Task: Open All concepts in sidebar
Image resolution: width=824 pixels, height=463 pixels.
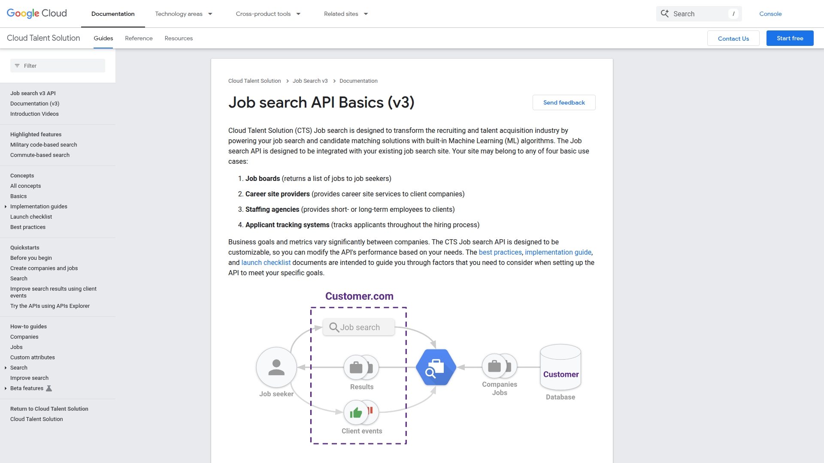Action: coord(26,186)
